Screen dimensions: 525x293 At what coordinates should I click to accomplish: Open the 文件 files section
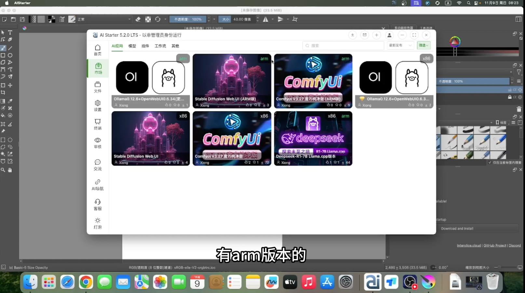(x=98, y=87)
